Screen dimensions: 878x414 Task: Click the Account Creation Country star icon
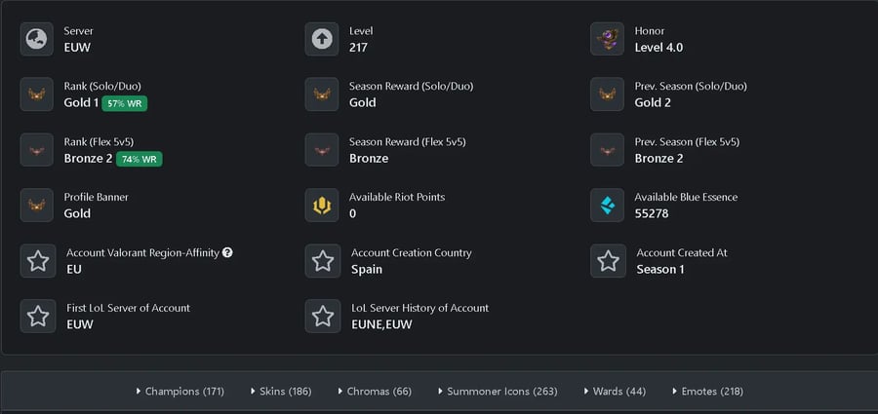coord(322,261)
